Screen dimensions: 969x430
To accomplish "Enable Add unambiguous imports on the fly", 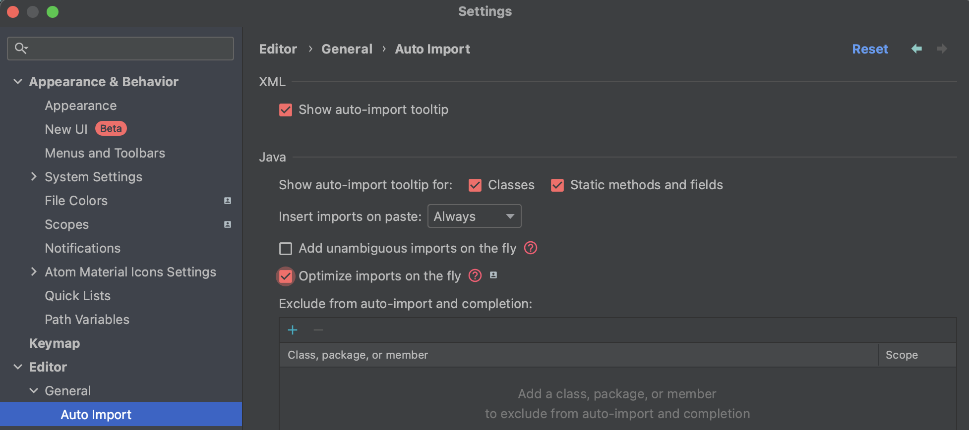I will tap(286, 248).
